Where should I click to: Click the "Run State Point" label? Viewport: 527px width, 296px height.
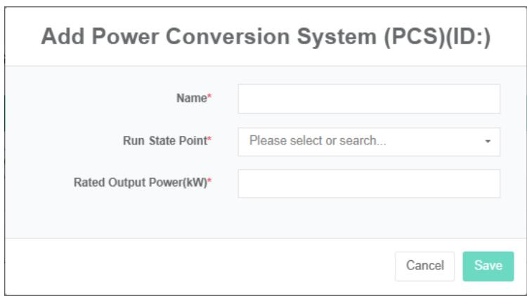(x=164, y=141)
